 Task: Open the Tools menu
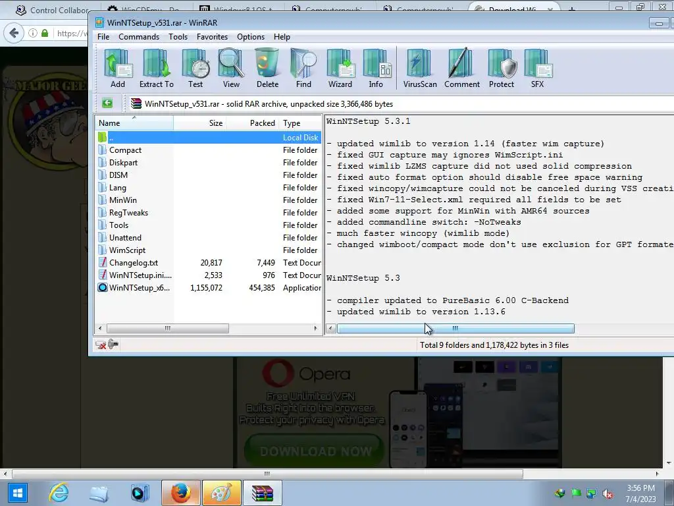(x=178, y=37)
